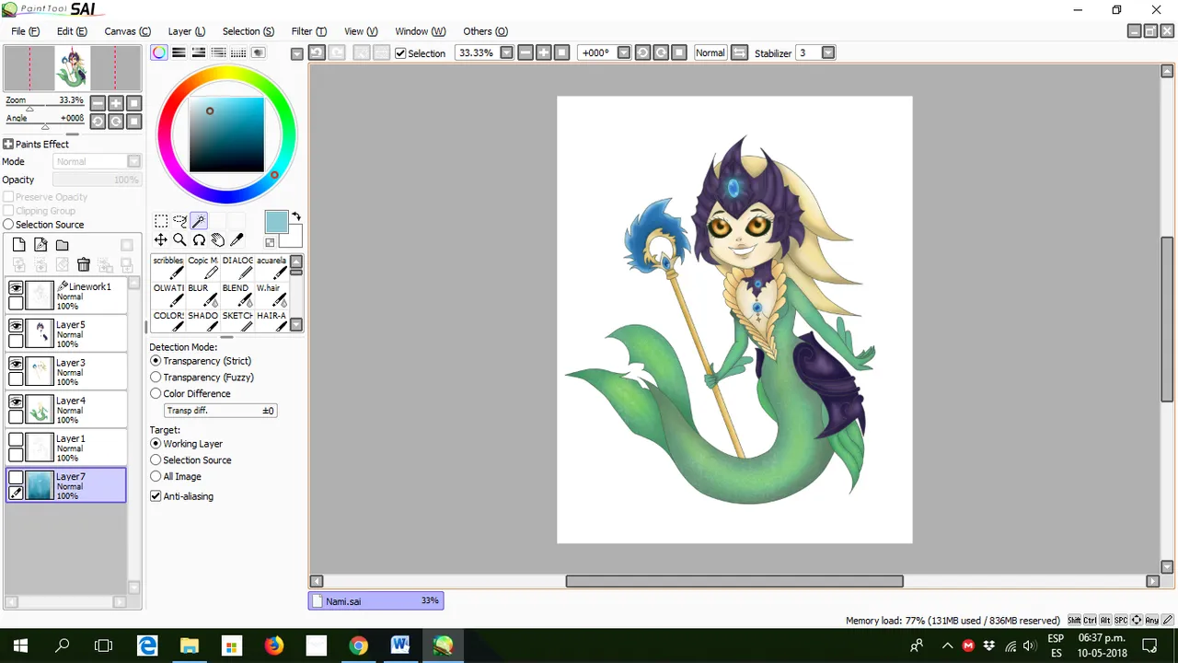Open the color panel options dropdown arrow
1178x663 pixels.
point(296,53)
